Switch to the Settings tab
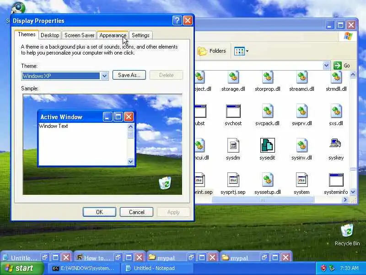Viewport: 366px width, 275px height. pos(140,35)
